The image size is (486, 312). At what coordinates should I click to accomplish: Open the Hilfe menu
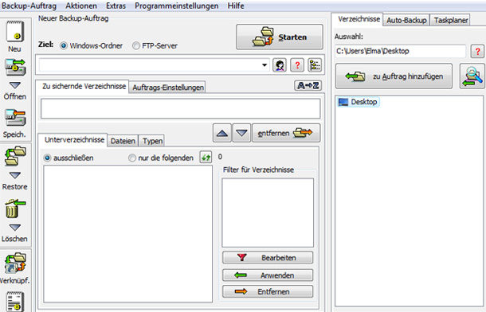236,6
